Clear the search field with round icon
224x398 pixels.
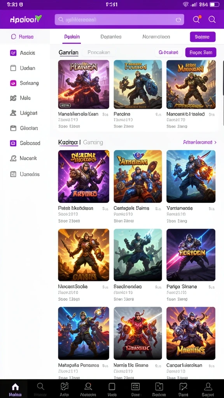click(178, 19)
